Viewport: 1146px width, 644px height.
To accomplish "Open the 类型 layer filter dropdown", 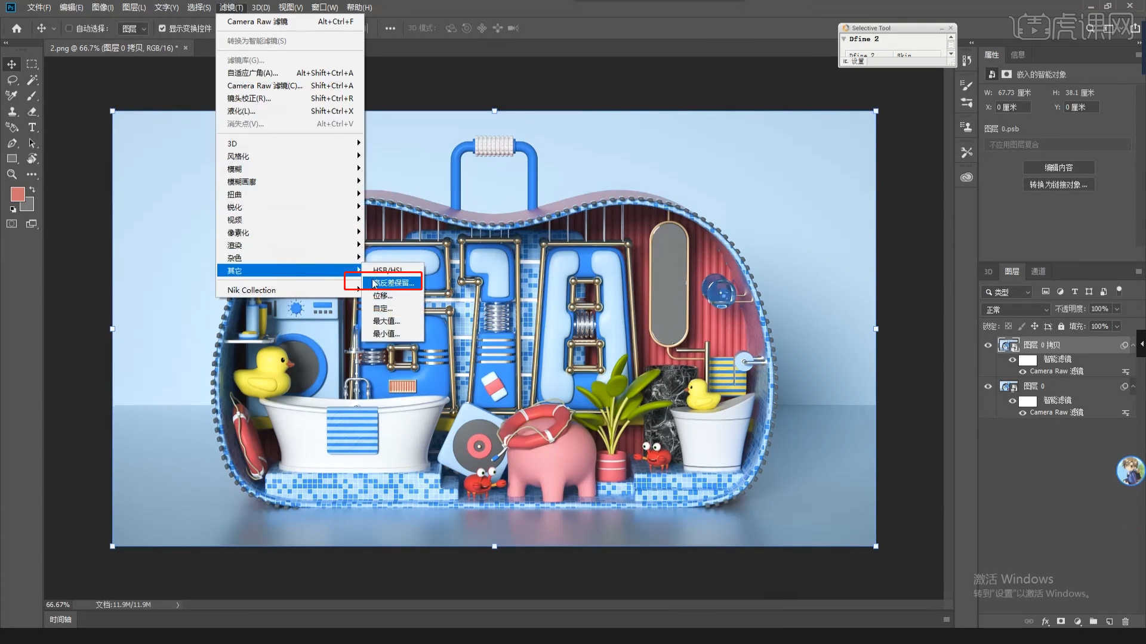I will (x=1007, y=292).
